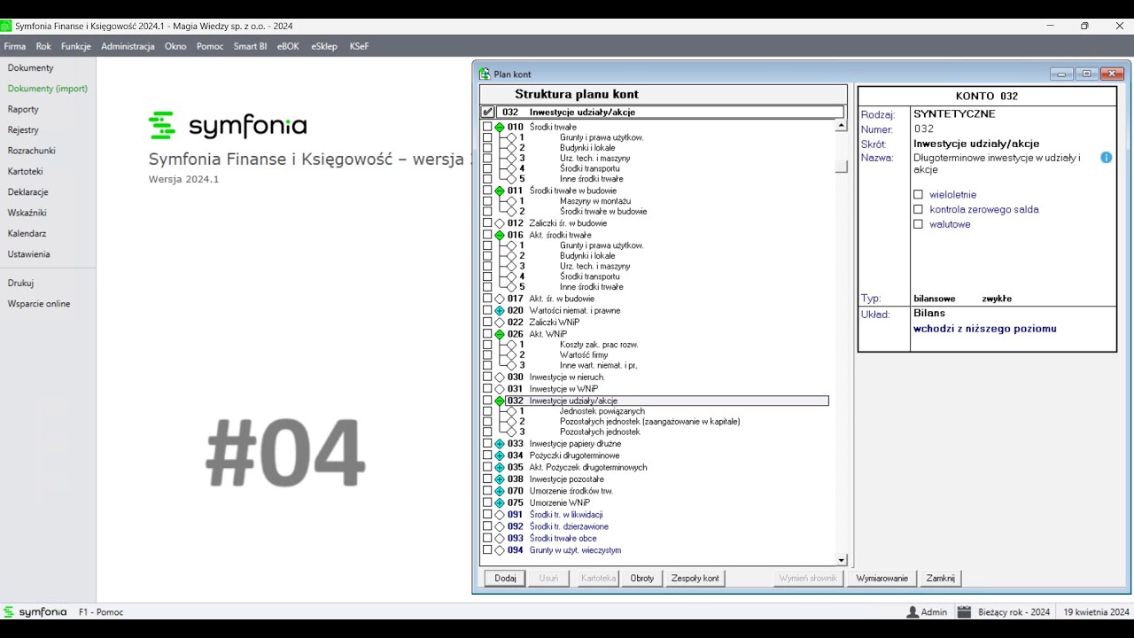The image size is (1134, 638).
Task: Open the Firma menu
Action: tap(15, 46)
